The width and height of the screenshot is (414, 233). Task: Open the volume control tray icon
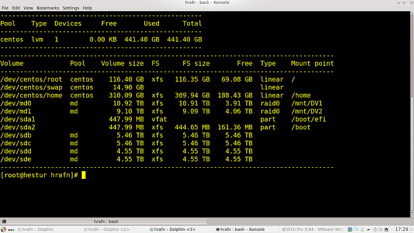[x=374, y=229]
